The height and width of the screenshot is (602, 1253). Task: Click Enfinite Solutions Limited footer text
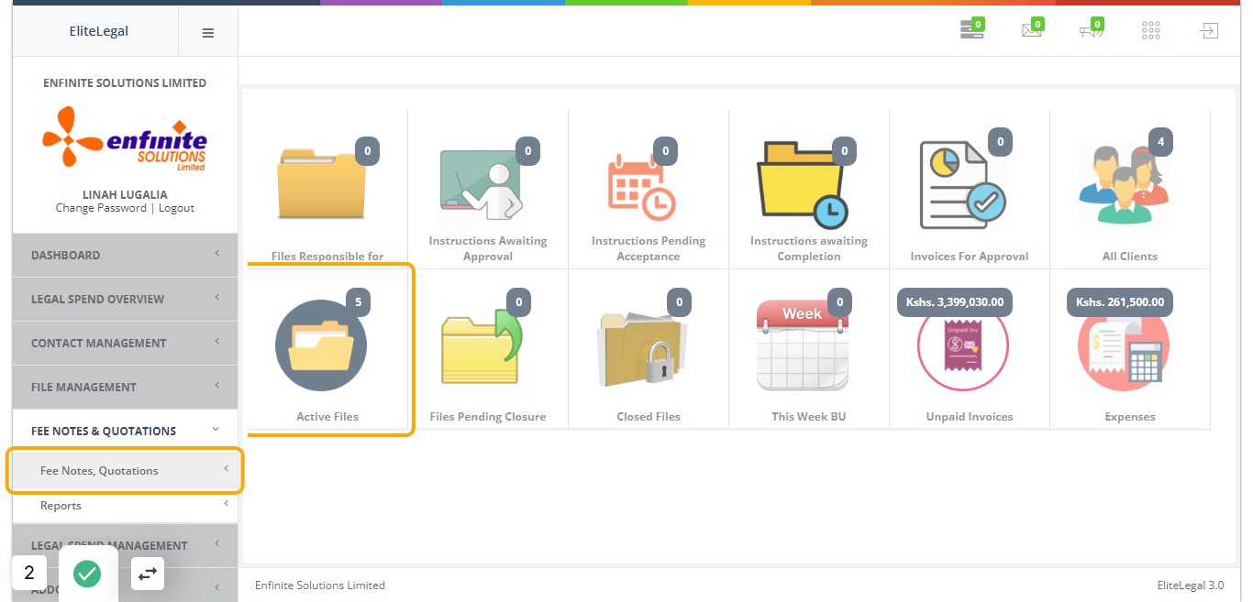click(320, 586)
